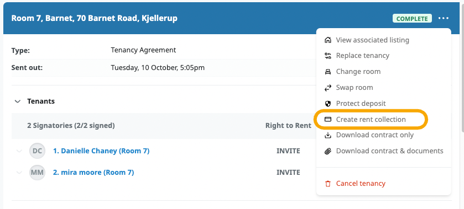Click the shield icon for Protect deposit
Screen dimensions: 464x209
pyautogui.click(x=327, y=103)
